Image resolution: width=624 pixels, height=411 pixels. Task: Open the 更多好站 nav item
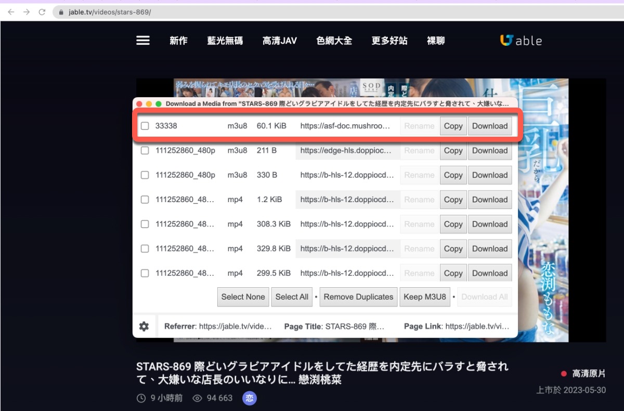pos(389,41)
